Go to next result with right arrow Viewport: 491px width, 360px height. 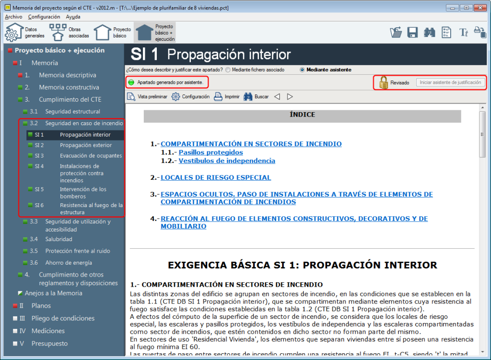click(290, 97)
